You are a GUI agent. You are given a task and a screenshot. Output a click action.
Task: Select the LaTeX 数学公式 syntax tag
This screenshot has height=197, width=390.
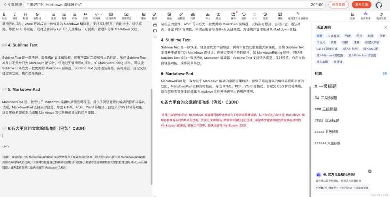327,49
